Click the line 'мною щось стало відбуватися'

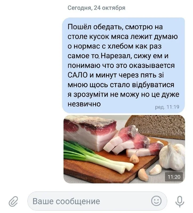click(x=121, y=85)
